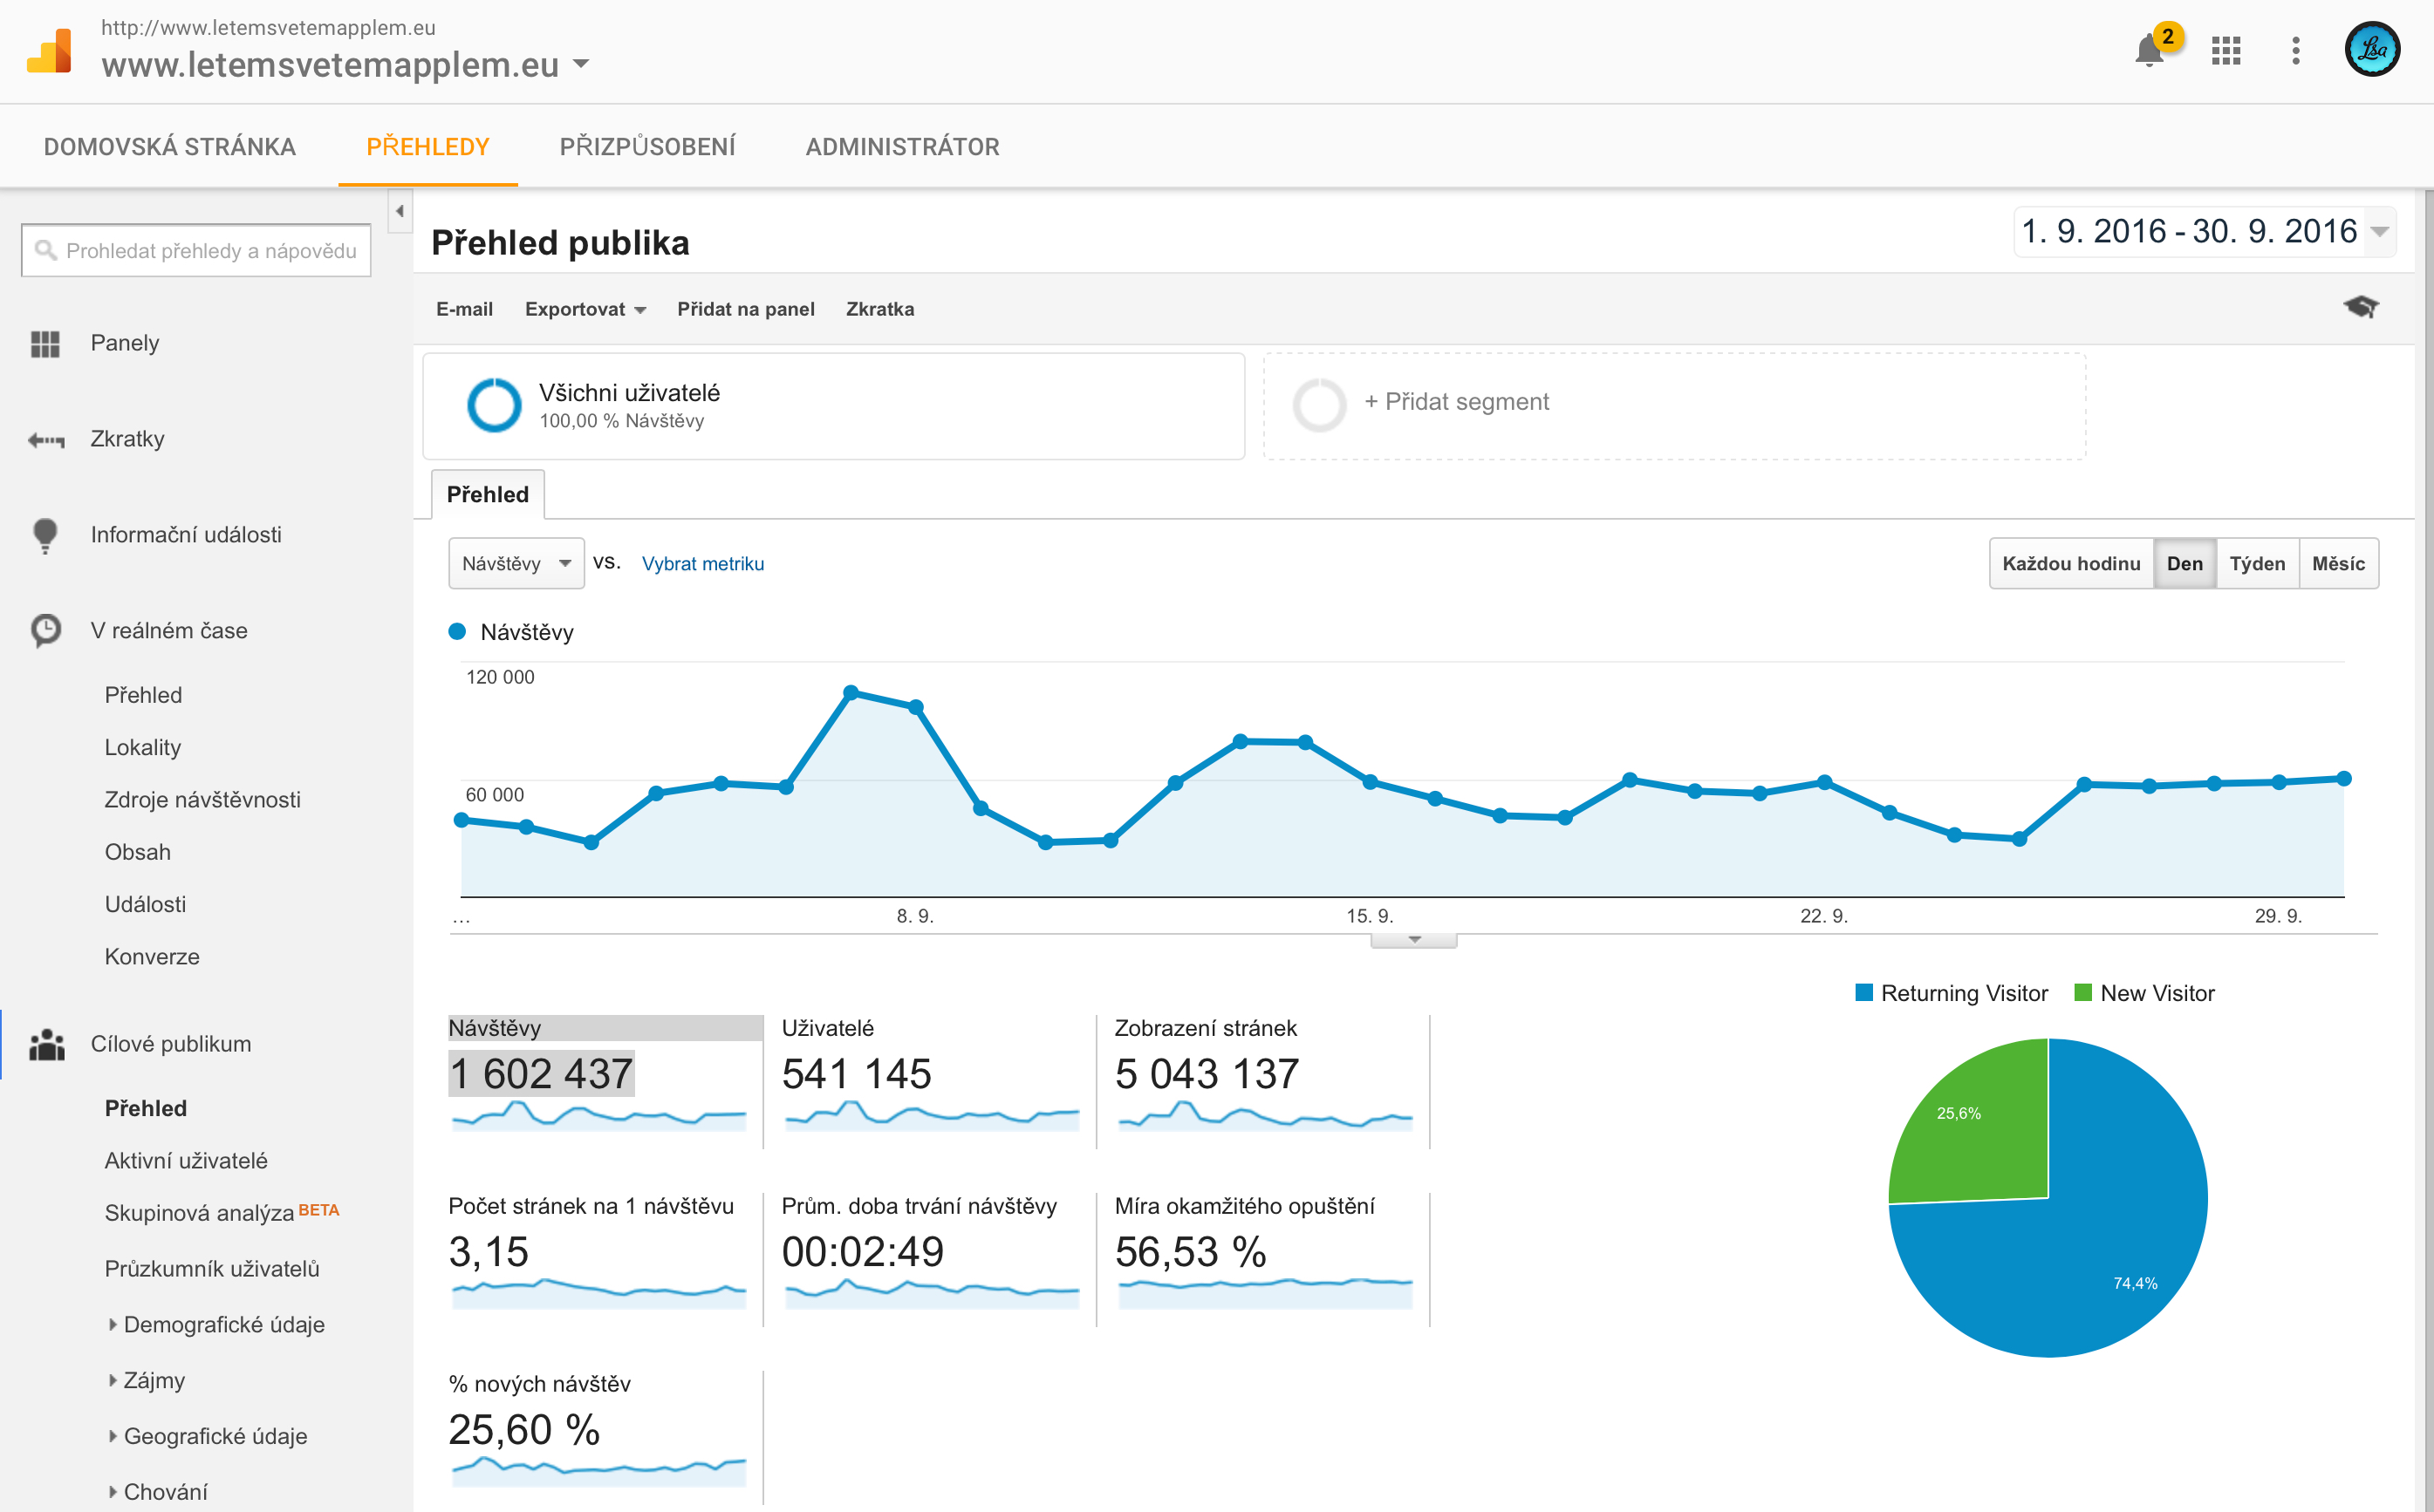Viewport: 2434px width, 1512px height.
Task: Go to the Administrátor tab
Action: 901,147
